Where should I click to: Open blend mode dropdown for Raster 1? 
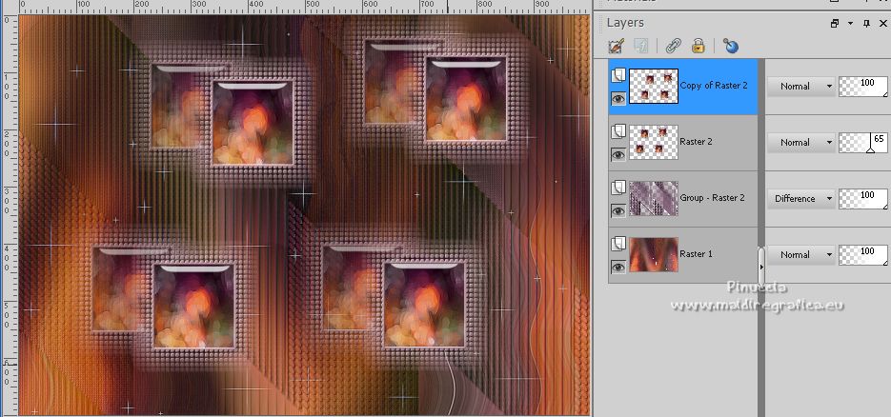[x=801, y=255]
